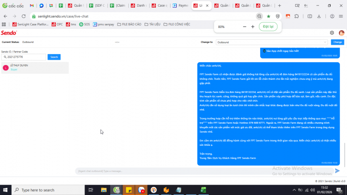Open the Sendo settings gear
Image resolution: width=347 pixels, height=195 pixels.
332,32
